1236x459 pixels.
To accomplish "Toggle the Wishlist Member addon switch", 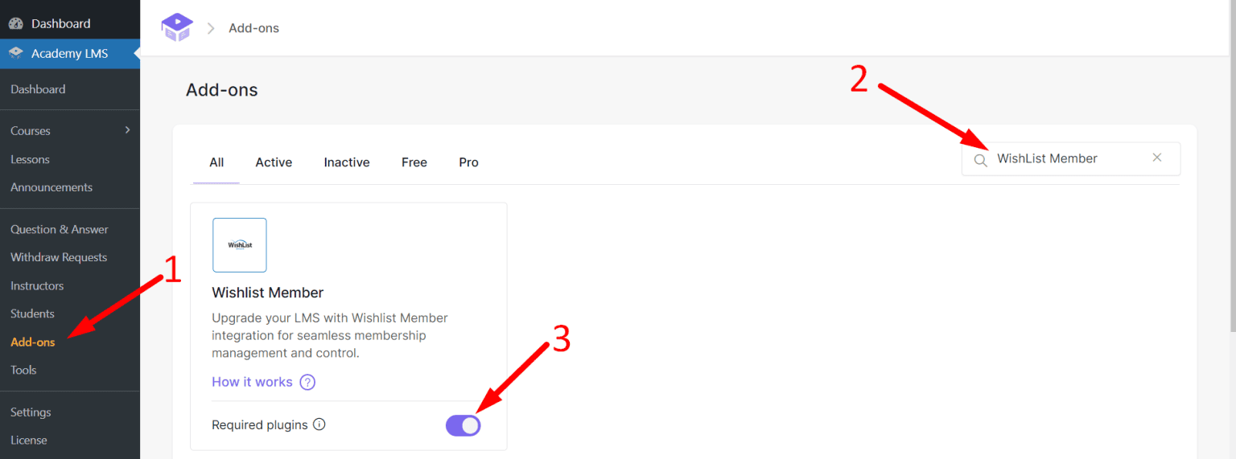I will pyautogui.click(x=463, y=425).
